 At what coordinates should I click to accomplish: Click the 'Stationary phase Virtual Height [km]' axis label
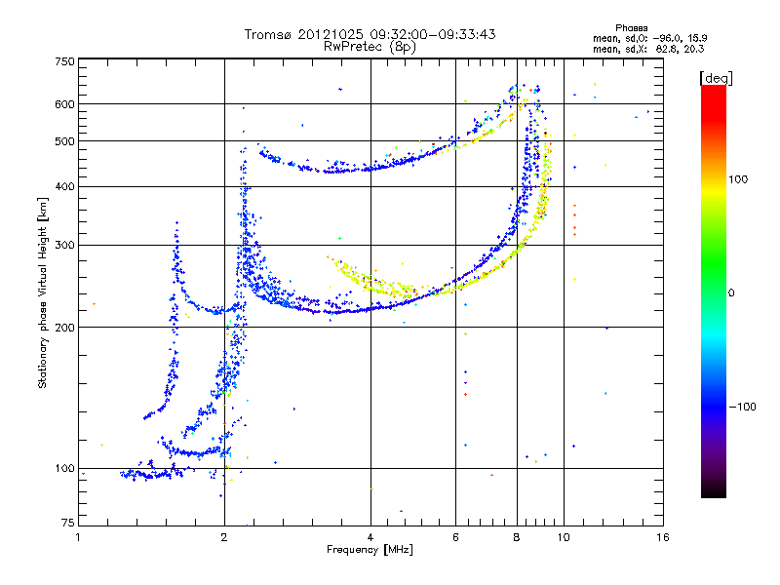43,293
